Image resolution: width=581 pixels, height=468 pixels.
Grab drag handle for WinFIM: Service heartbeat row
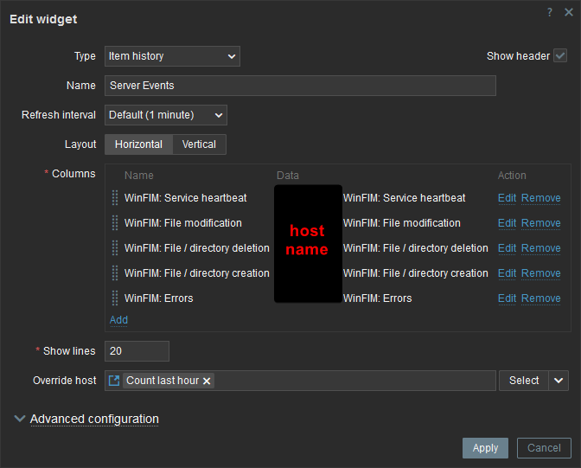point(115,198)
